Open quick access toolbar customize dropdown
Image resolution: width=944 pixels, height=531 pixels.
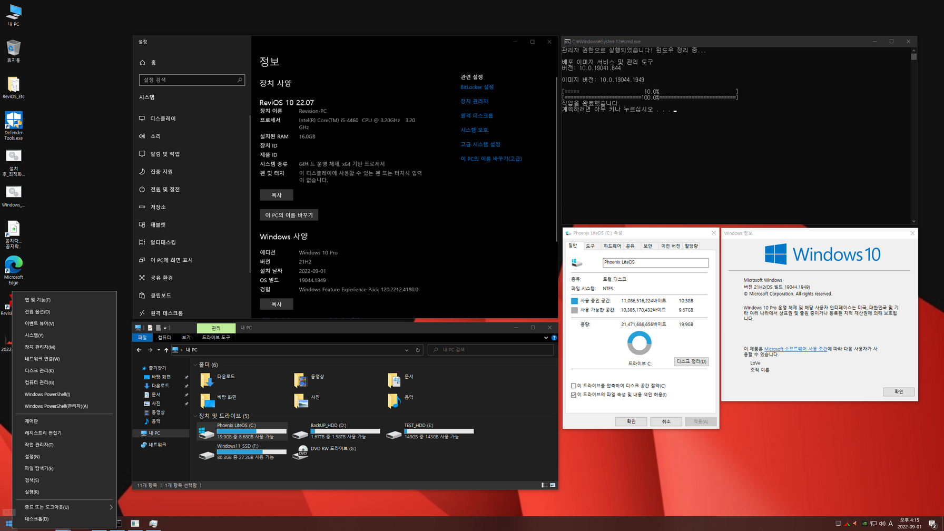pos(165,328)
